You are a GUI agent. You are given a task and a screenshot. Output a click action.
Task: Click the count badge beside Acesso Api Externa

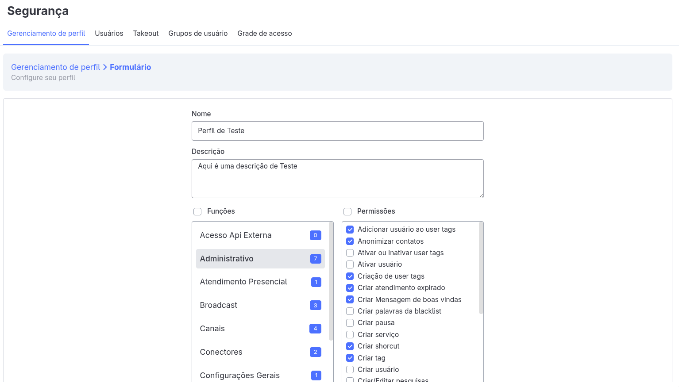point(315,235)
